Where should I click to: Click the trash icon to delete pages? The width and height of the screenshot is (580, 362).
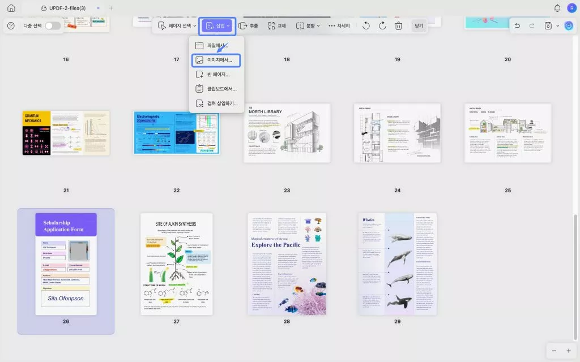pyautogui.click(x=399, y=25)
